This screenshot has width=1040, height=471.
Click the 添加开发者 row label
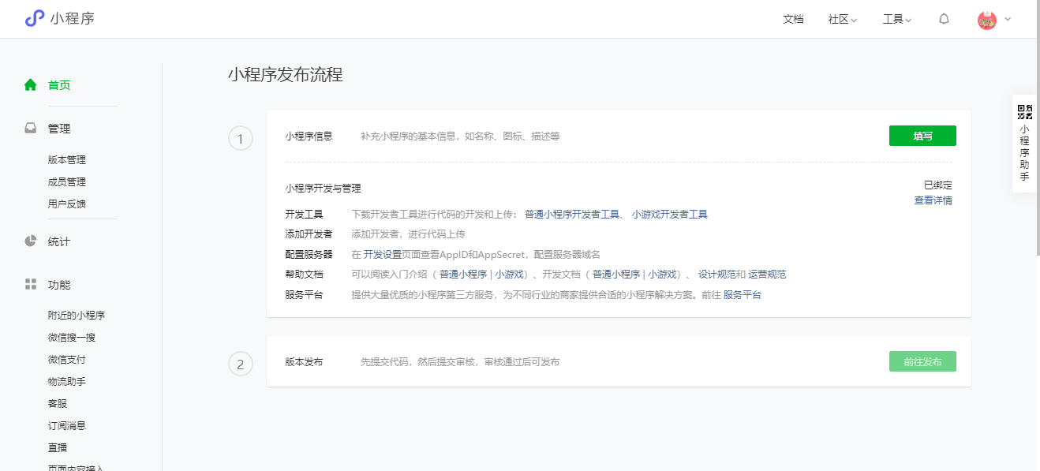(309, 234)
